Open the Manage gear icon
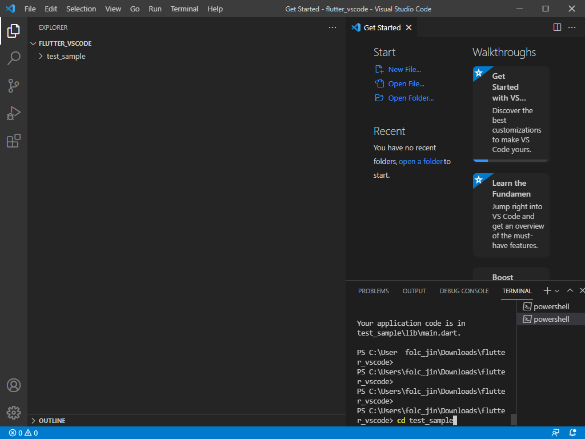The image size is (585, 439). [14, 413]
